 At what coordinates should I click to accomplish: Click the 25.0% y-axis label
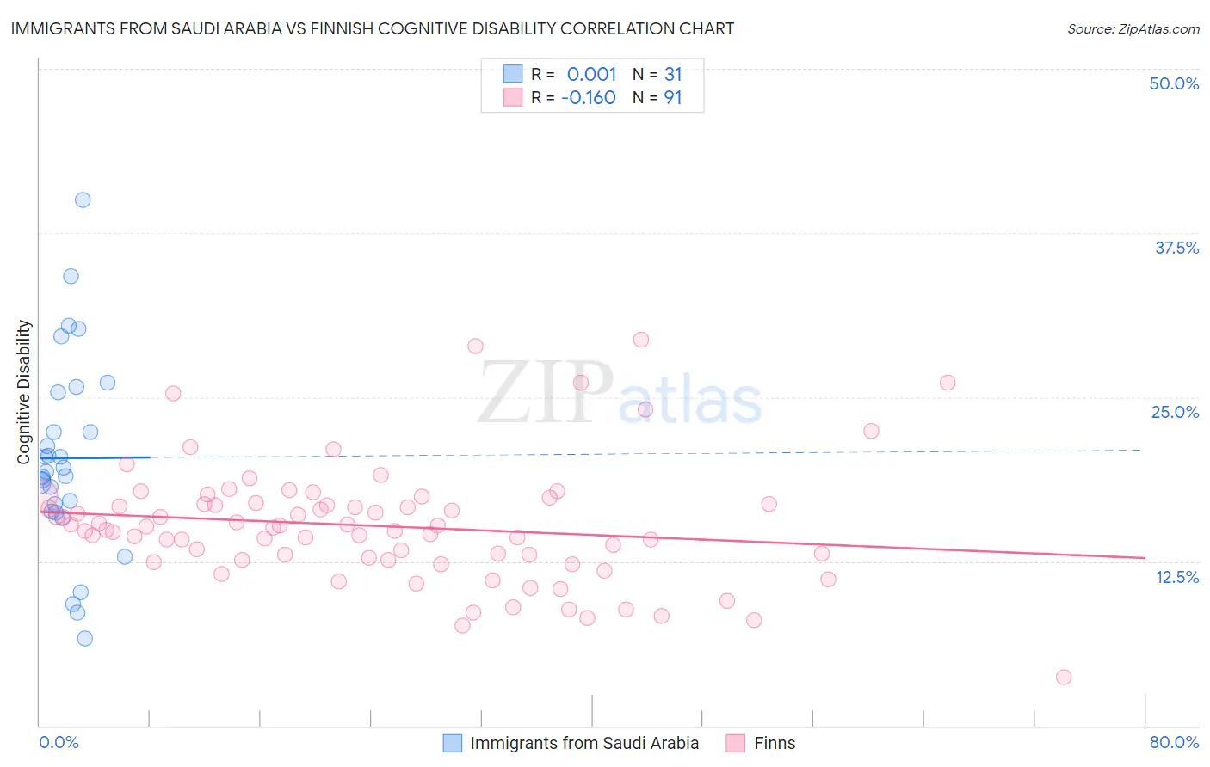[1175, 412]
